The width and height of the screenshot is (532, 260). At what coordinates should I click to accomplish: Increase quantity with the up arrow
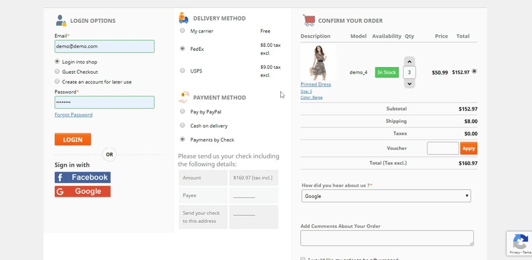[x=409, y=62]
